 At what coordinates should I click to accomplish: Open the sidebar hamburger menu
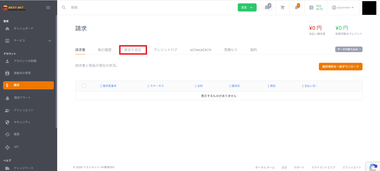pyautogui.click(x=48, y=7)
